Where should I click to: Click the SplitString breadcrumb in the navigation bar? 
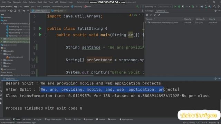click(x=77, y=7)
